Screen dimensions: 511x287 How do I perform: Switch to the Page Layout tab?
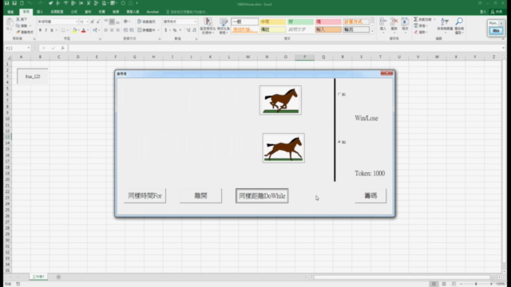tap(57, 12)
